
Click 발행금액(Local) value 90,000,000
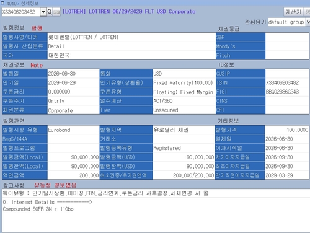coord(85,157)
